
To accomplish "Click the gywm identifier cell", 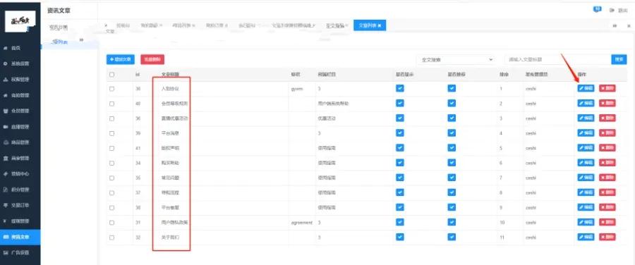I will 297,89.
